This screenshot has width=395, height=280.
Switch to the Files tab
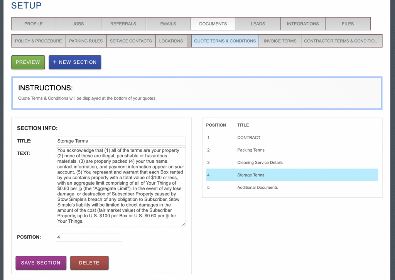348,24
